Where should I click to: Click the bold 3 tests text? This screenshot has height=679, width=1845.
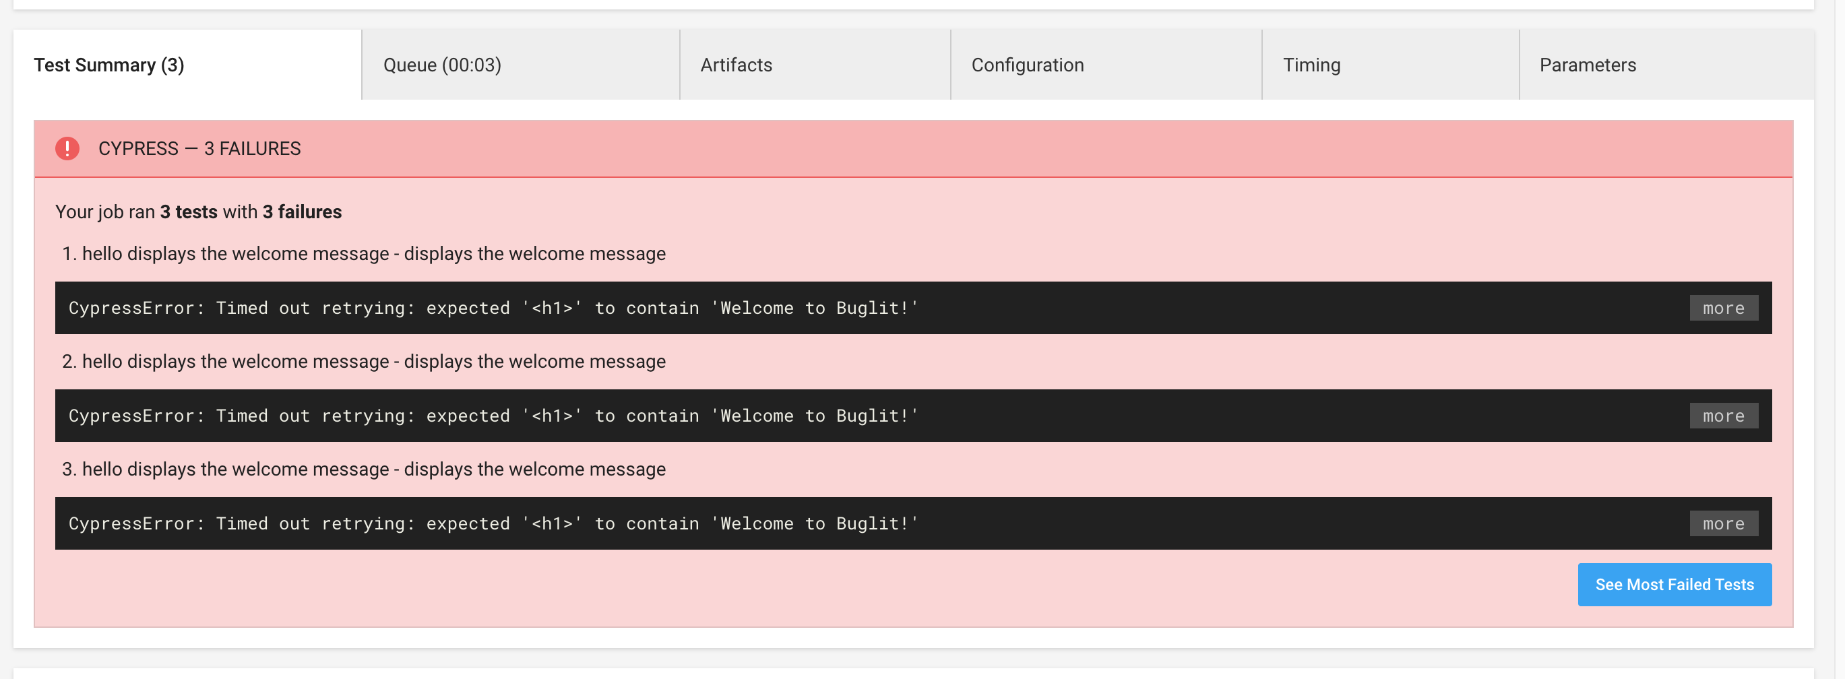(x=189, y=212)
